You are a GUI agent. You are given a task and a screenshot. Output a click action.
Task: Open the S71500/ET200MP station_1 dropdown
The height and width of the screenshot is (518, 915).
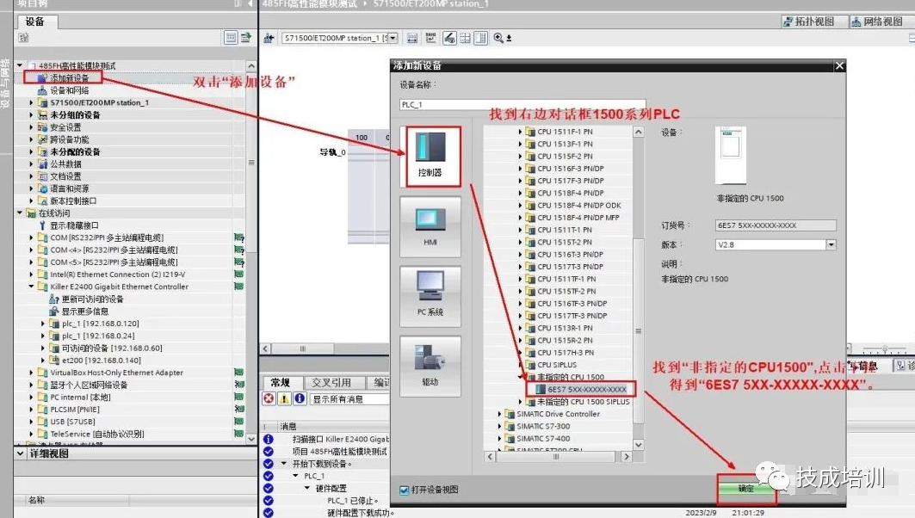point(393,38)
